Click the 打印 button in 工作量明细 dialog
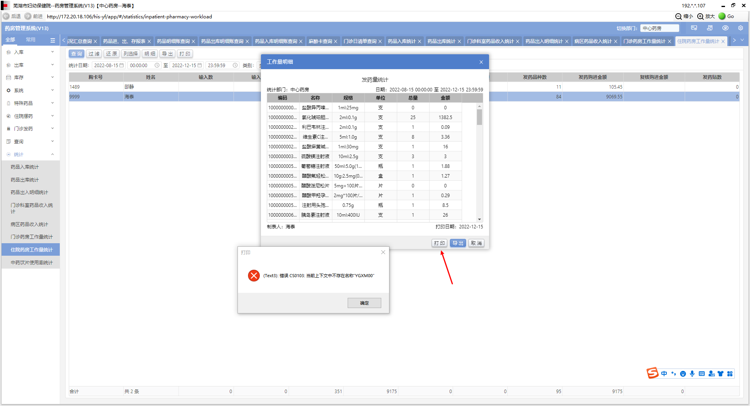 point(439,243)
